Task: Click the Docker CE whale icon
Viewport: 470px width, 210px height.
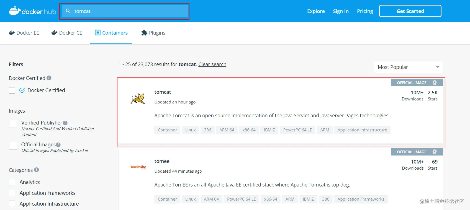Action: click(54, 33)
